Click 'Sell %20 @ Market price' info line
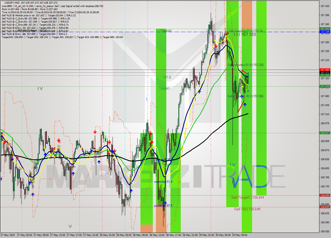Viewport: 331px width, 238px height. (x=39, y=15)
